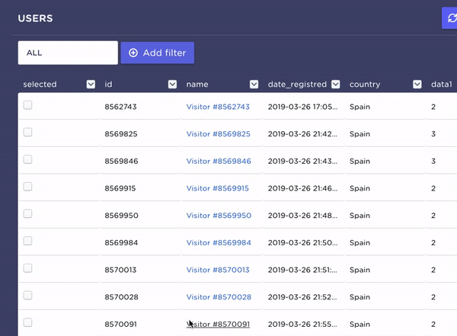This screenshot has width=457, height=336.
Task: Tick the checkbox for row 8570013
Action: click(27, 268)
